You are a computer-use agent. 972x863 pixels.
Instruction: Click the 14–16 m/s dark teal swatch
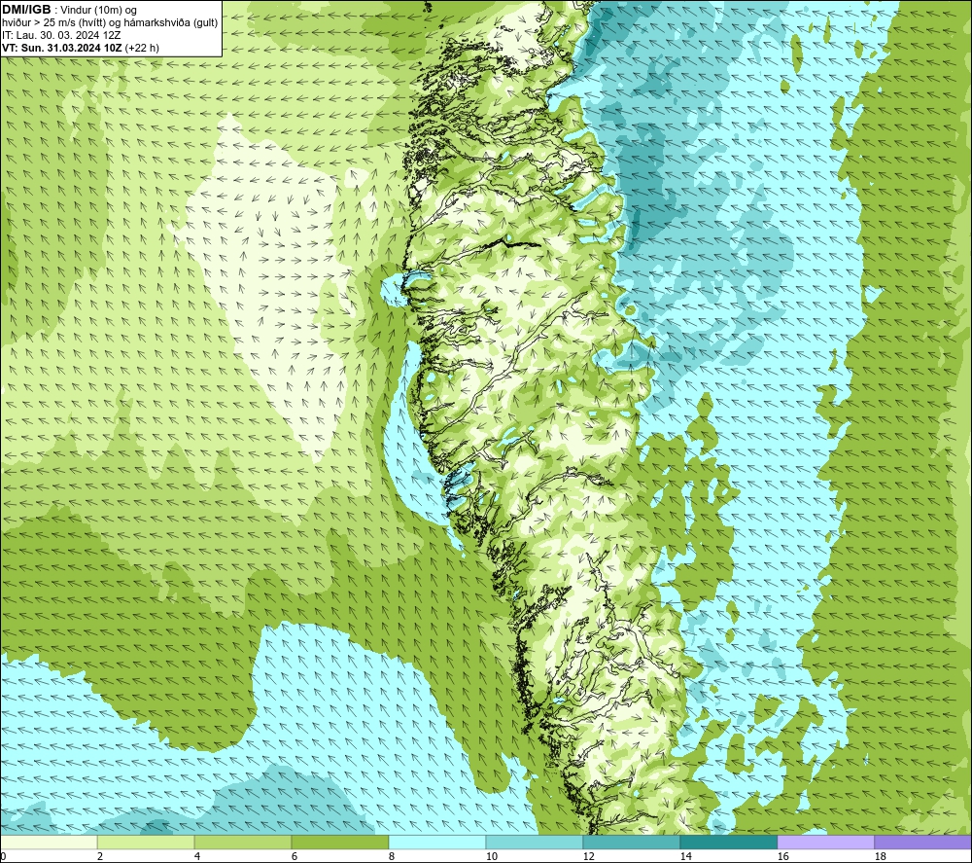tap(728, 842)
